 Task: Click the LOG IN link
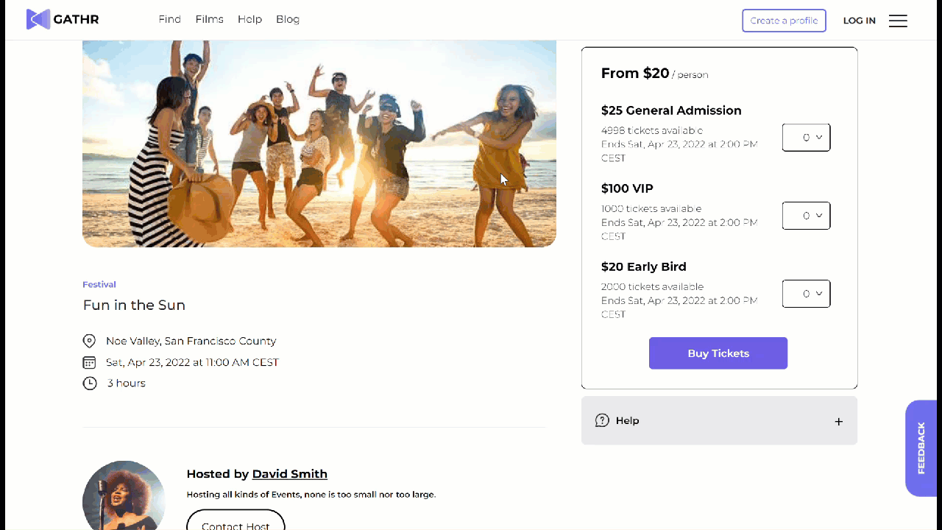pyautogui.click(x=859, y=21)
